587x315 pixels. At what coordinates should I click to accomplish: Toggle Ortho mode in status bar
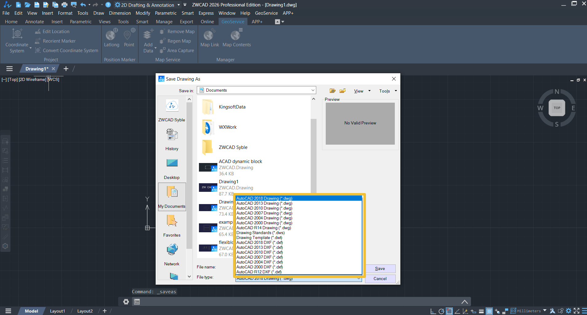tap(433, 311)
